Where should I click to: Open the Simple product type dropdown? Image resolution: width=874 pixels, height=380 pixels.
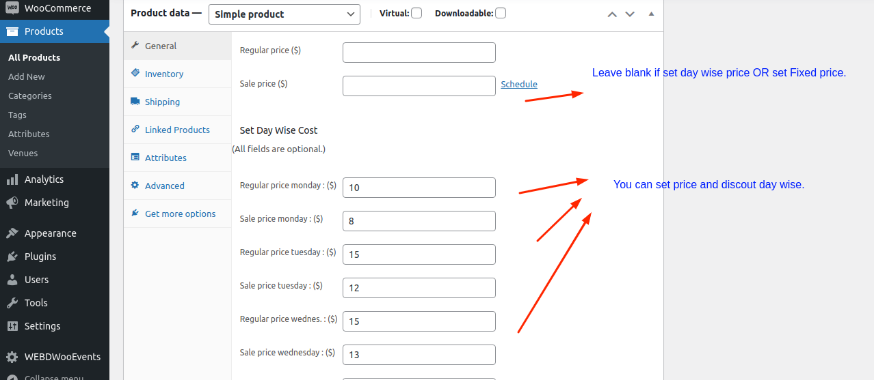click(284, 14)
